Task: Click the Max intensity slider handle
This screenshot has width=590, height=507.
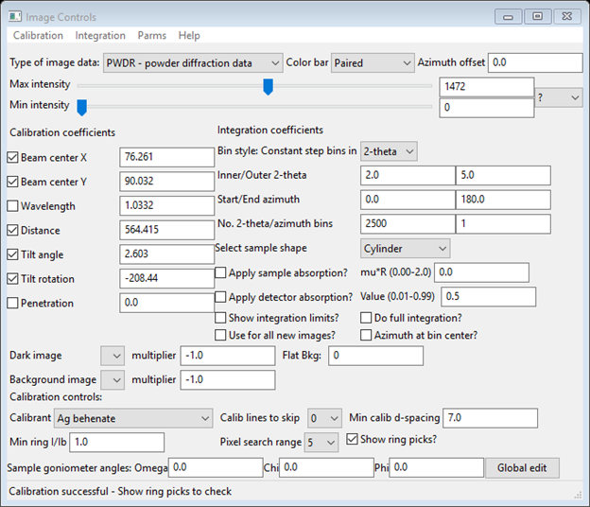Action: 268,87
